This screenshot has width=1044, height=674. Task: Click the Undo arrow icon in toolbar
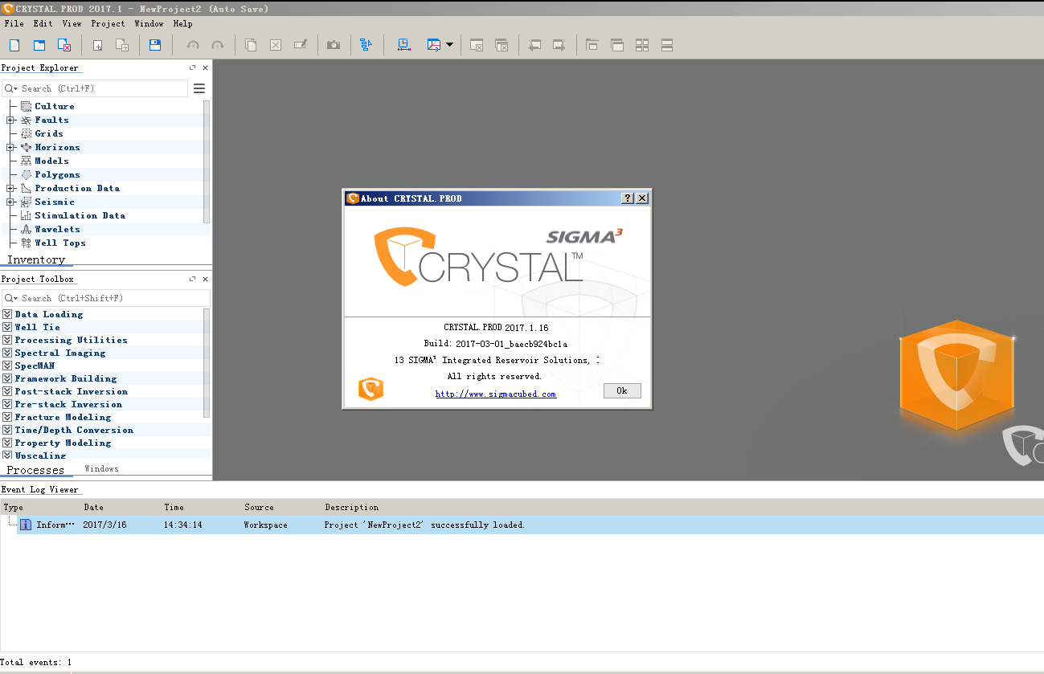[x=193, y=45]
